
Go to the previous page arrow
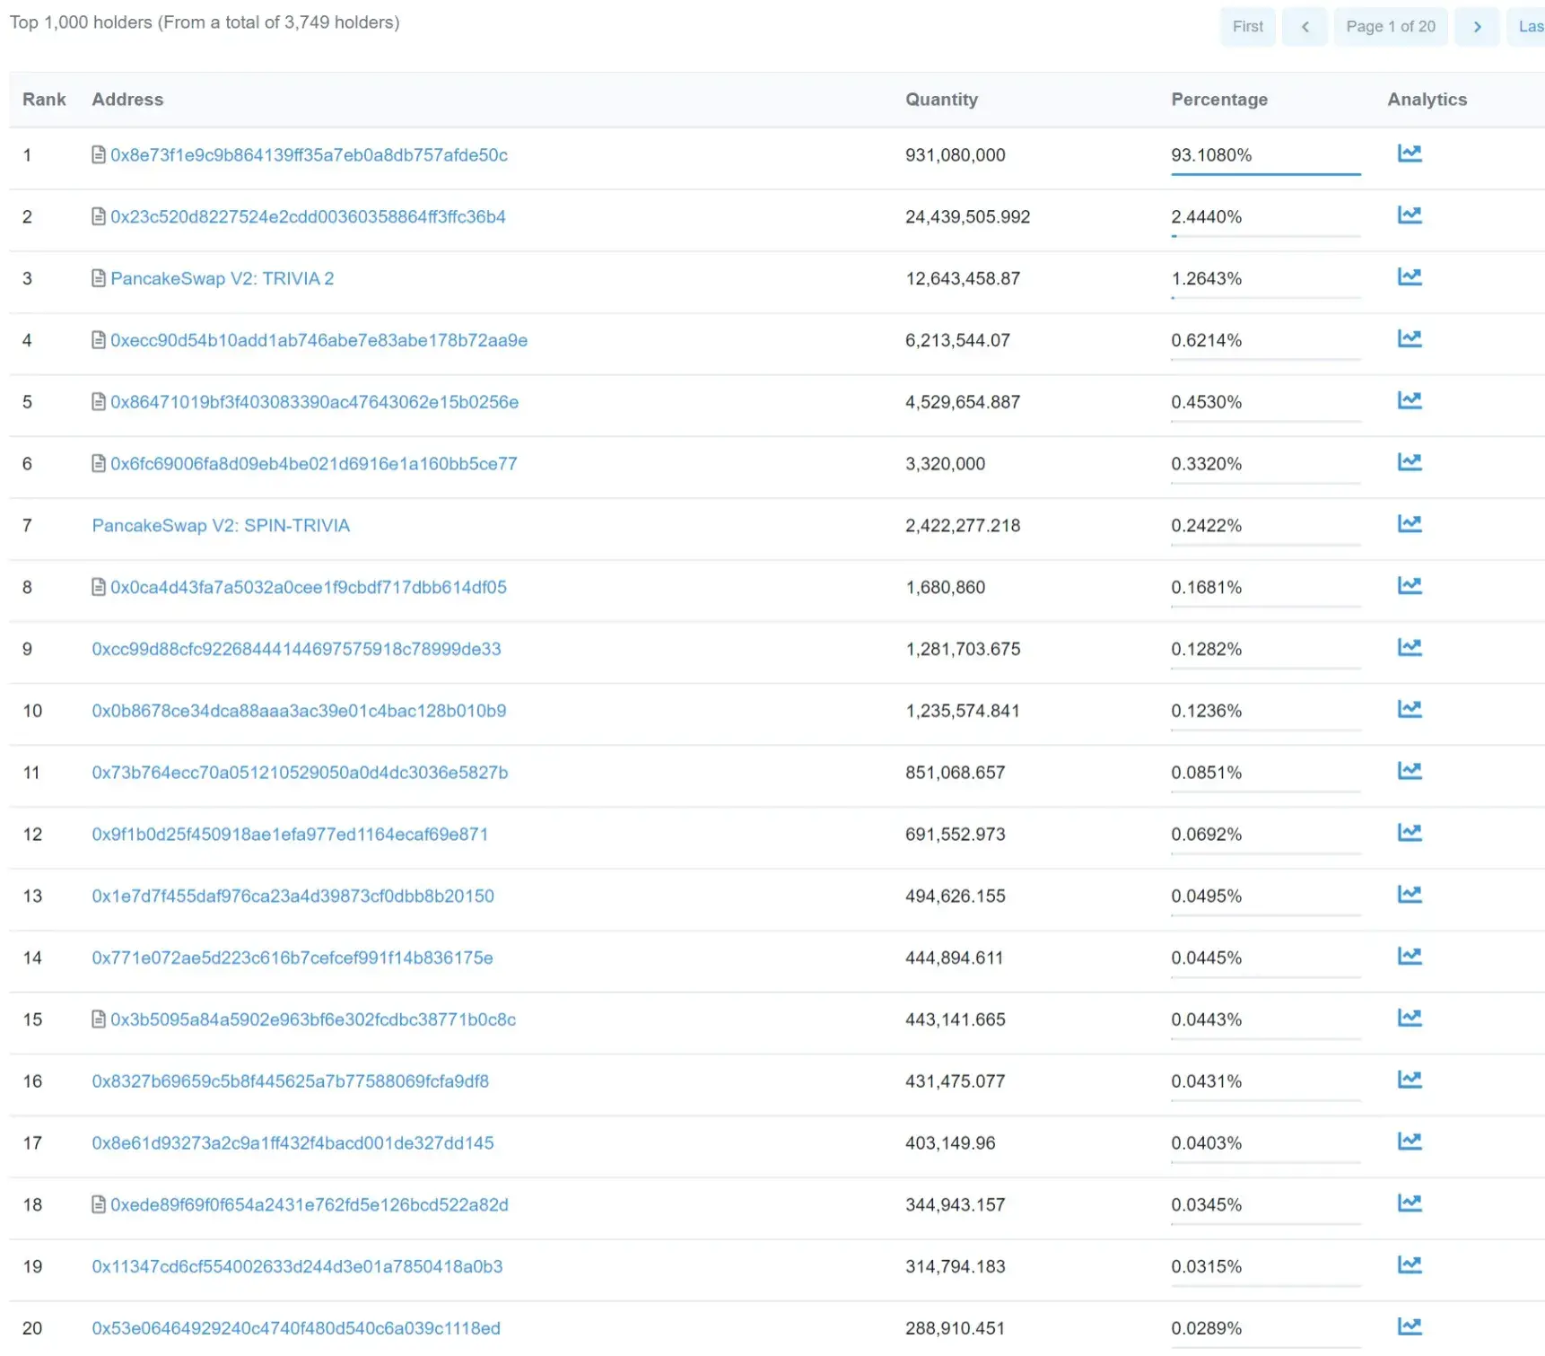point(1305,27)
